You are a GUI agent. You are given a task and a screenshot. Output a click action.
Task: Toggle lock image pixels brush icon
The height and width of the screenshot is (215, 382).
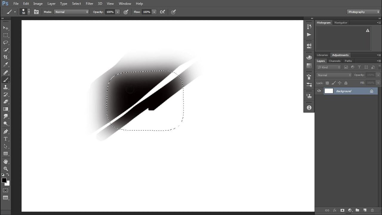coord(333,83)
